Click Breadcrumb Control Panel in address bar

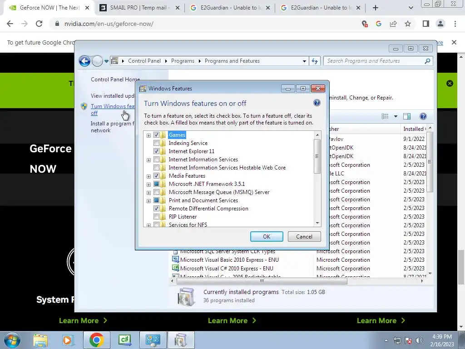pyautogui.click(x=144, y=61)
